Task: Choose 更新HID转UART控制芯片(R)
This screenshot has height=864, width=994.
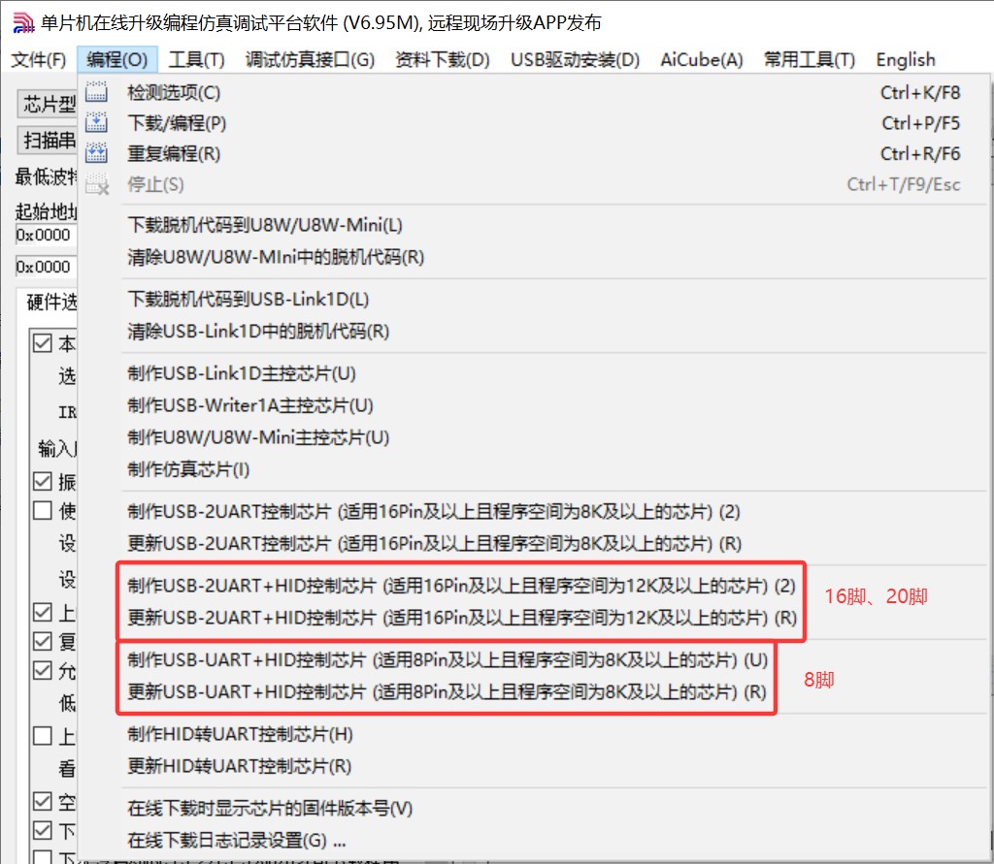Action: pos(534,766)
